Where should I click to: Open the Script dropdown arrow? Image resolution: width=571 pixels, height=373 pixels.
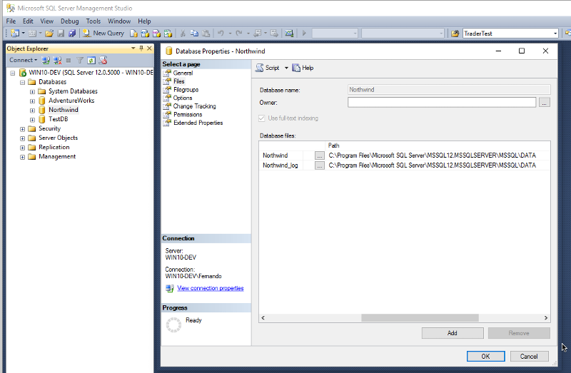pos(286,68)
